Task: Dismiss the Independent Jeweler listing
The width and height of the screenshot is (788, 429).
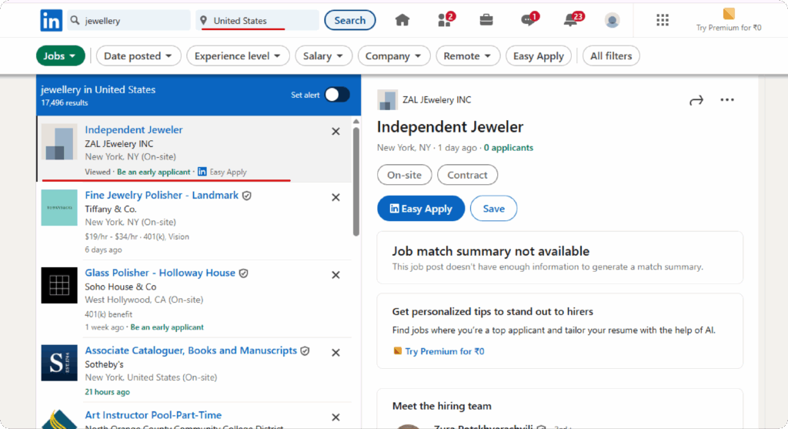Action: 336,131
